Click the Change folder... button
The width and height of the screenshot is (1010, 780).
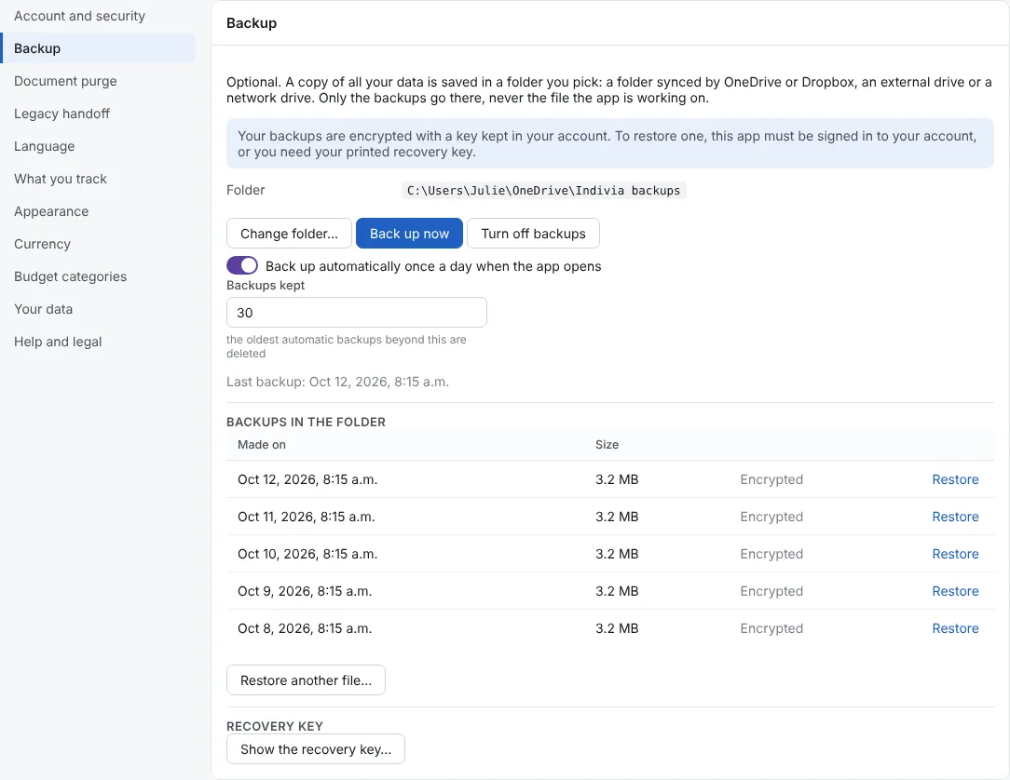point(289,234)
